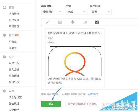138x111 pixels.
Task: Click the 你今天还能群发 1 条消息 notice
Action: [82, 104]
